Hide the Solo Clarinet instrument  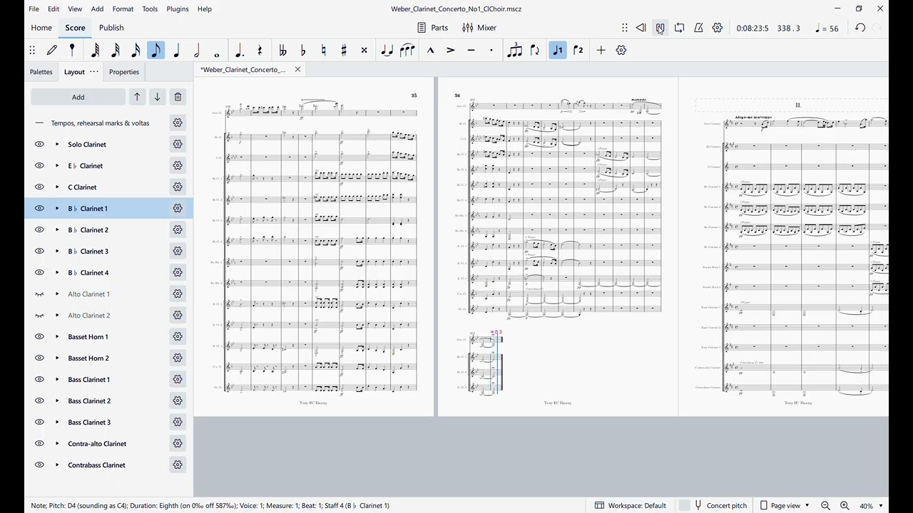coord(39,144)
